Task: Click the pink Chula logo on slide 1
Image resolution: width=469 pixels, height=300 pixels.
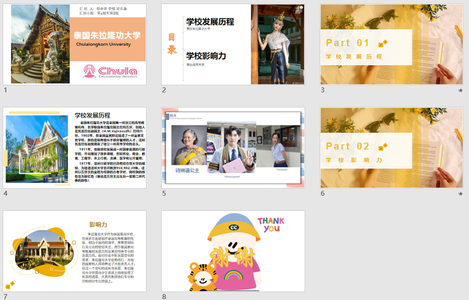Action: [110, 71]
